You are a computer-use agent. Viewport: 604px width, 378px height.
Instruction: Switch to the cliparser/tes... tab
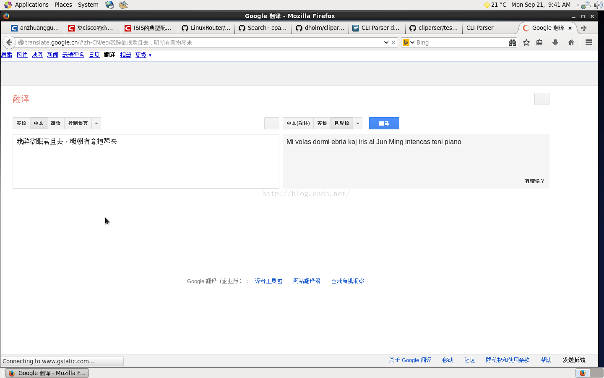point(435,28)
